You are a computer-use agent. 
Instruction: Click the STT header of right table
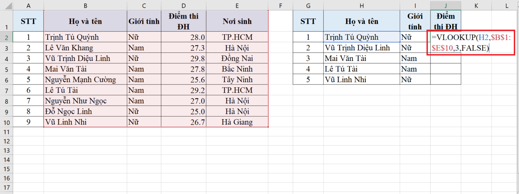[x=308, y=21]
